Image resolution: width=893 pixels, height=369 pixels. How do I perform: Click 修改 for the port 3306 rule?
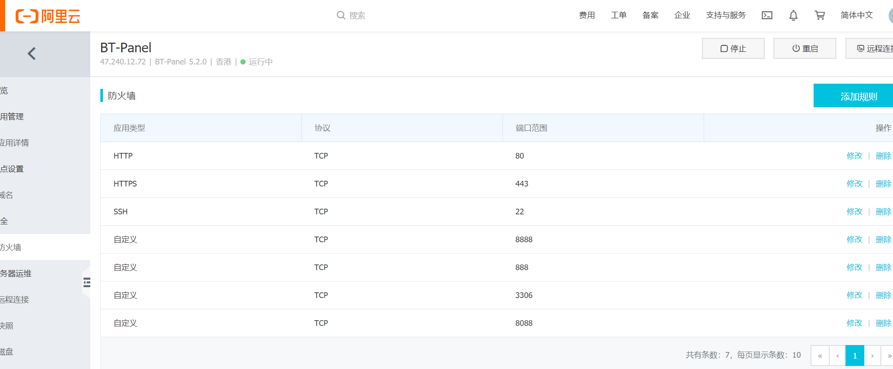pos(855,295)
